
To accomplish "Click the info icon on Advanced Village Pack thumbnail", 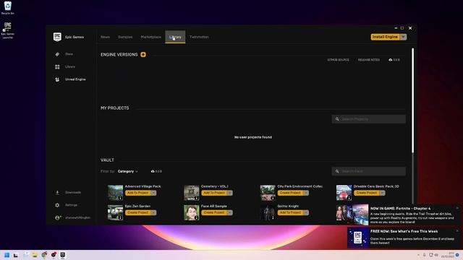I will click(x=120, y=198).
